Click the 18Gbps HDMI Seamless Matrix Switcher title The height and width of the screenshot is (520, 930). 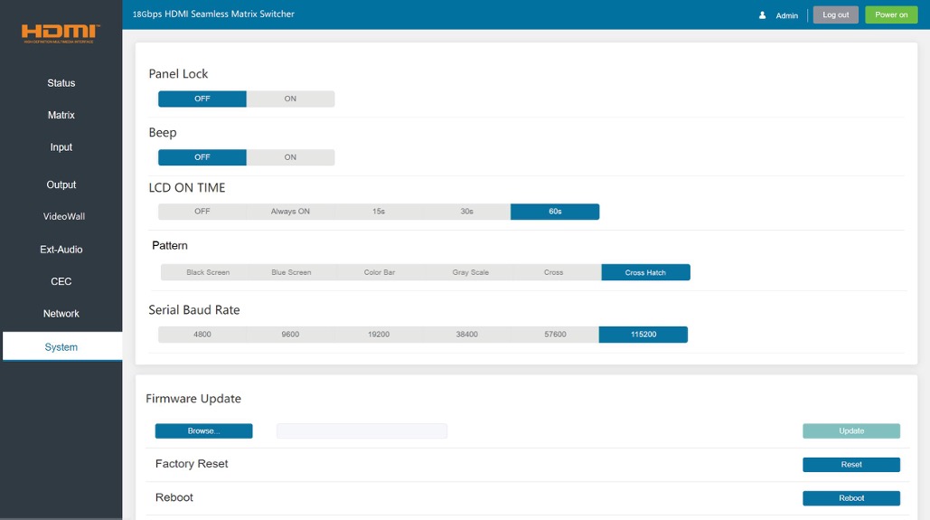pos(213,14)
